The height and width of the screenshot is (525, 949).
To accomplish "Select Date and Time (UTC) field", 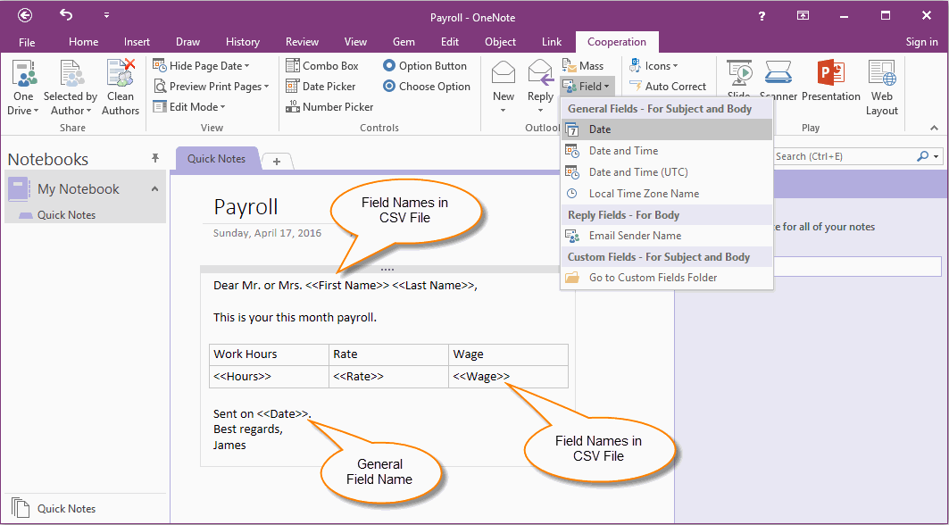I will click(667, 172).
